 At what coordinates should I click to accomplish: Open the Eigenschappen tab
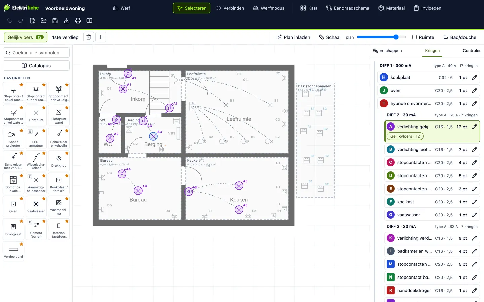pos(387,51)
